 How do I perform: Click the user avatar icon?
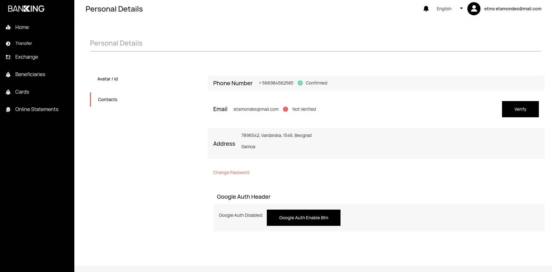(x=474, y=9)
